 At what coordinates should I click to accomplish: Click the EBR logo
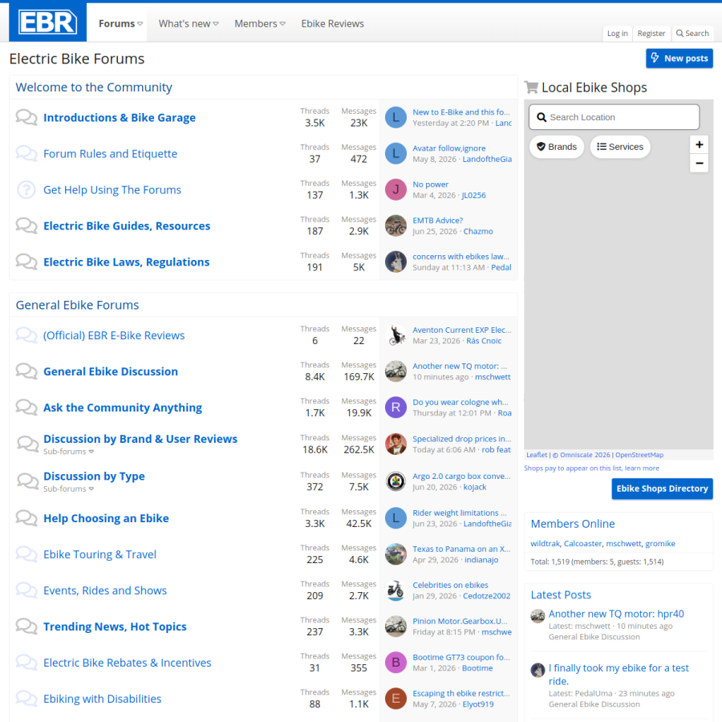coord(47,22)
